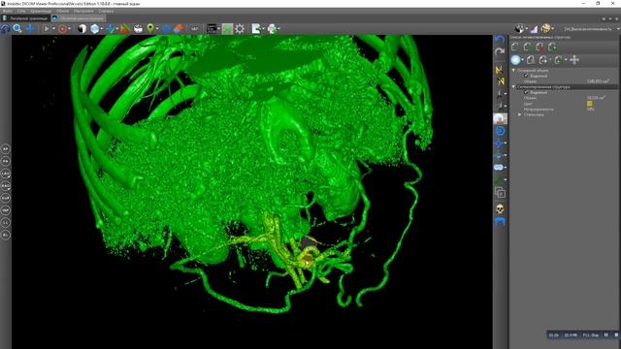621x349 pixels.
Task: Toggle Visible checkbox under Сегментированная структура
Action: tap(526, 92)
